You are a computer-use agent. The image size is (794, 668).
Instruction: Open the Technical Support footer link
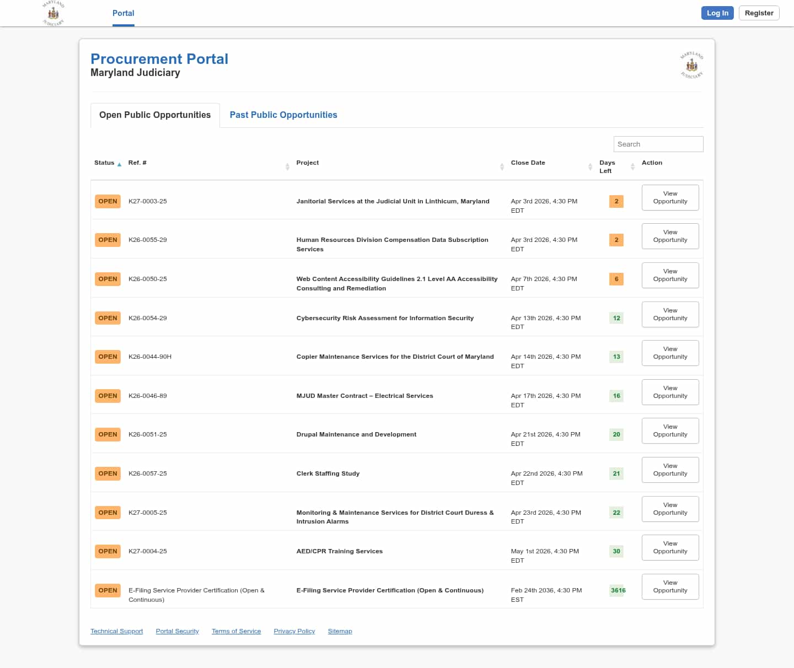click(116, 631)
